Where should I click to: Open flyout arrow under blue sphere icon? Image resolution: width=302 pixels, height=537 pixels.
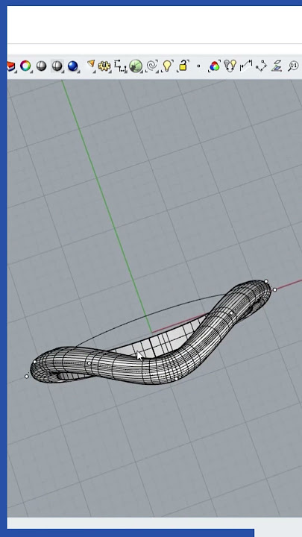[78, 71]
